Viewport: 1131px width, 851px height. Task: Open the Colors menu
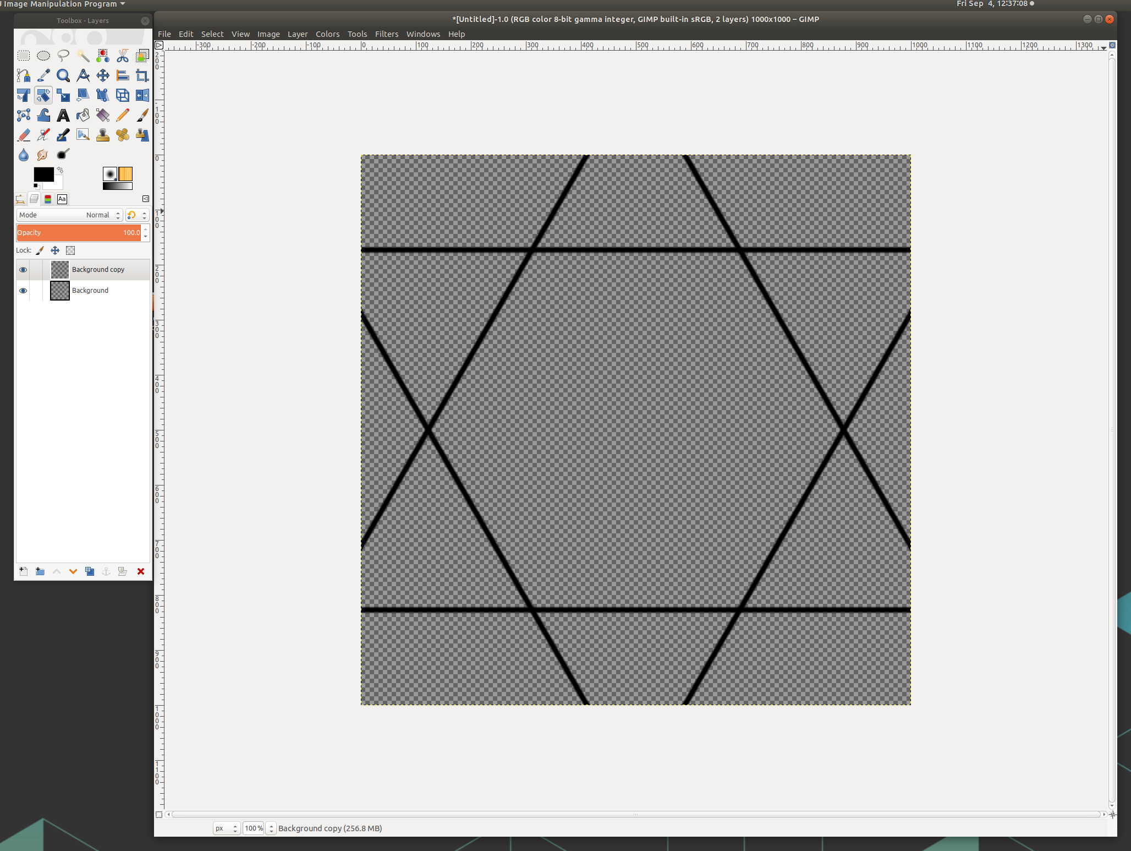pyautogui.click(x=327, y=34)
